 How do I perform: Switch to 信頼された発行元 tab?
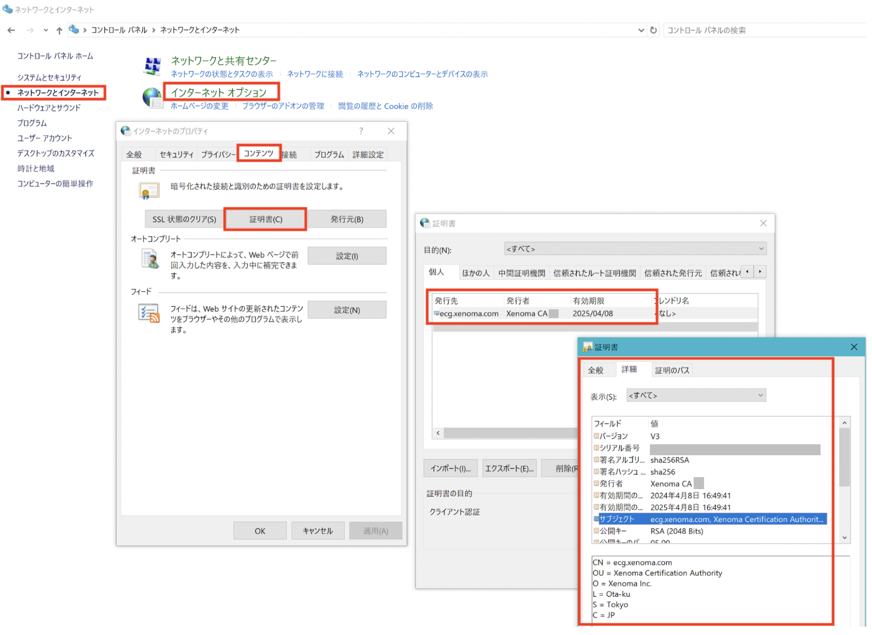point(673,274)
